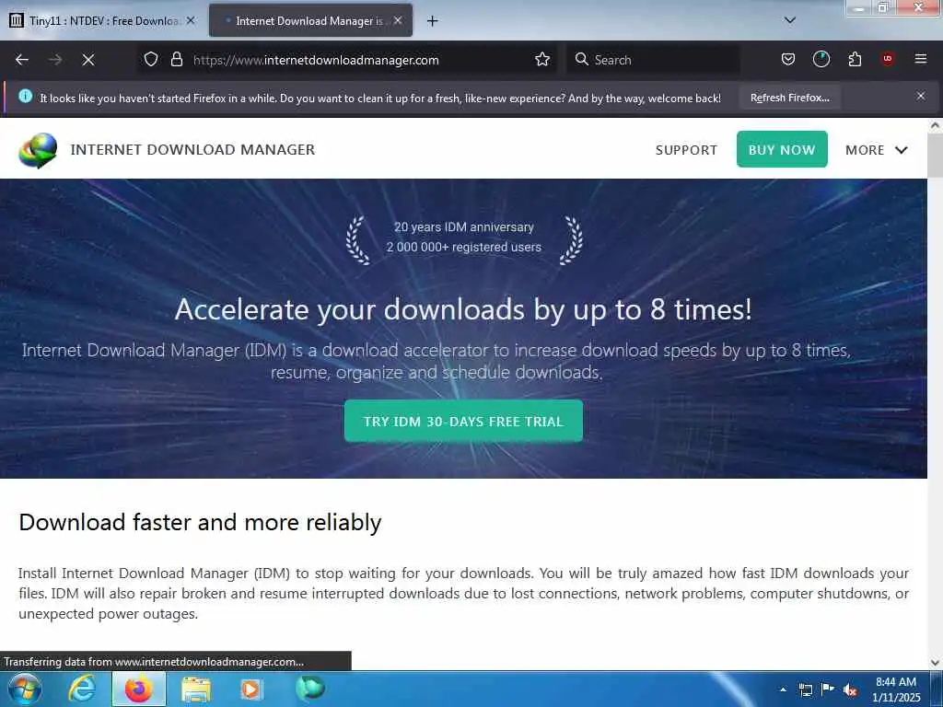This screenshot has width=943, height=707.
Task: Click '2 000 000+ registered users' text
Action: pyautogui.click(x=464, y=247)
